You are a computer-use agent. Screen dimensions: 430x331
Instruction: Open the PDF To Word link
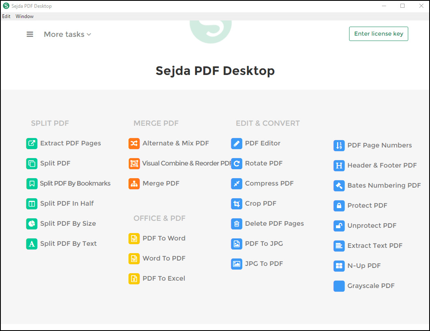[x=164, y=238]
